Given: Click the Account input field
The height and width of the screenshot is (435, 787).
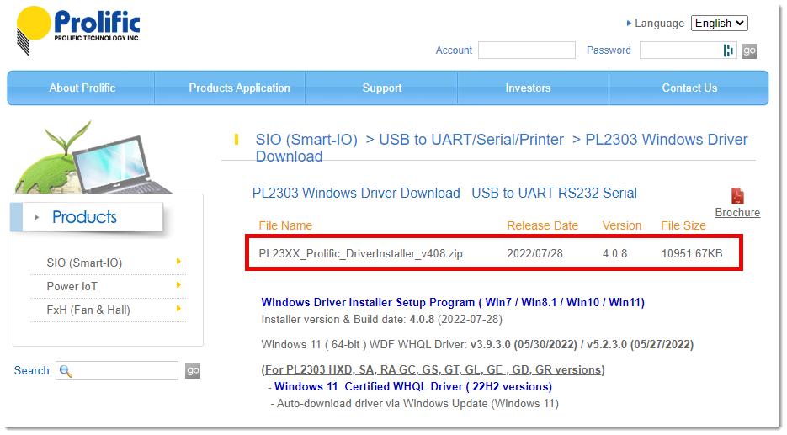Looking at the screenshot, I should coord(527,50).
